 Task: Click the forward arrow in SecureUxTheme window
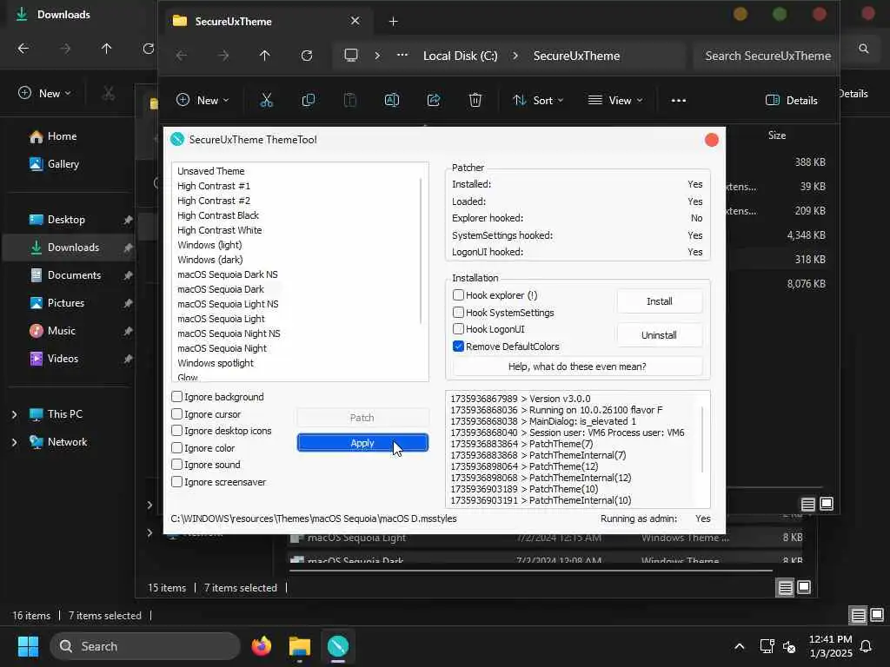(223, 56)
